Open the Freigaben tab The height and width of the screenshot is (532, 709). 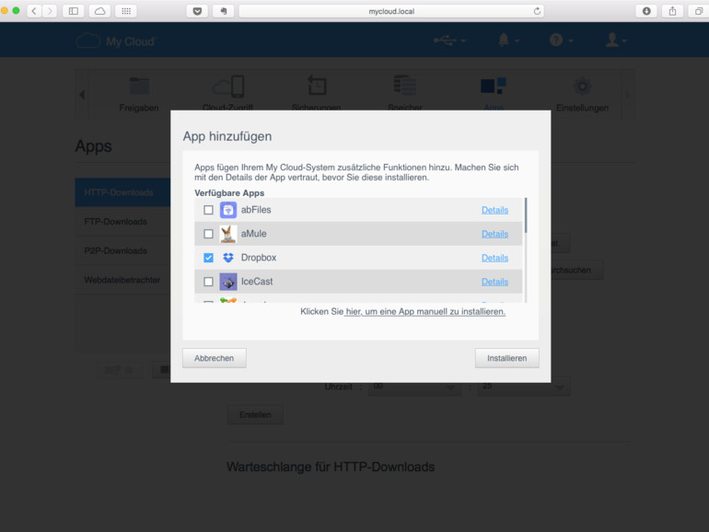139,95
